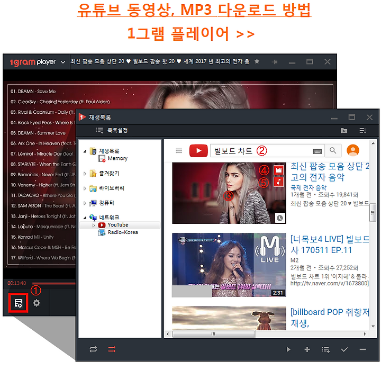
Task: Open the playlist button in 1gram player
Action: [18, 303]
